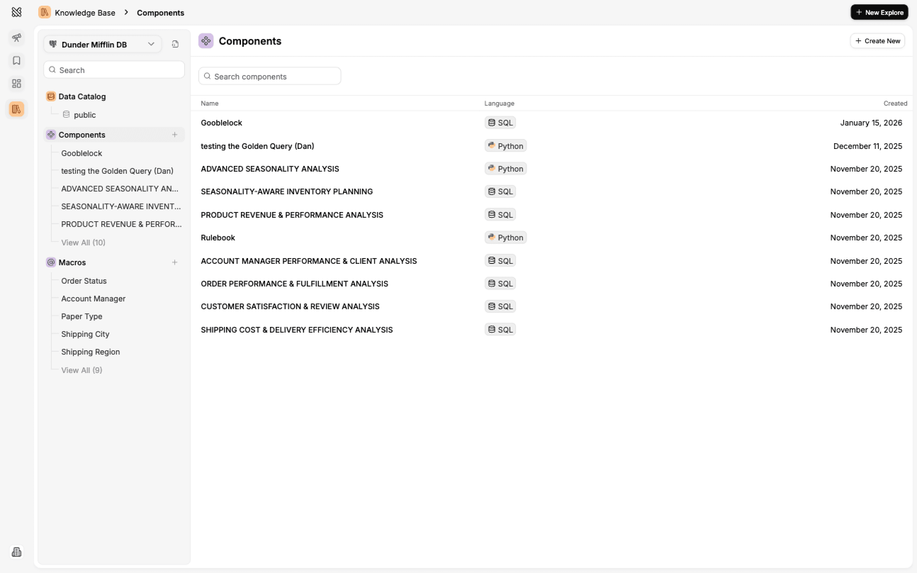
Task: Select the Shipping Region macro in sidebar
Action: click(x=90, y=352)
